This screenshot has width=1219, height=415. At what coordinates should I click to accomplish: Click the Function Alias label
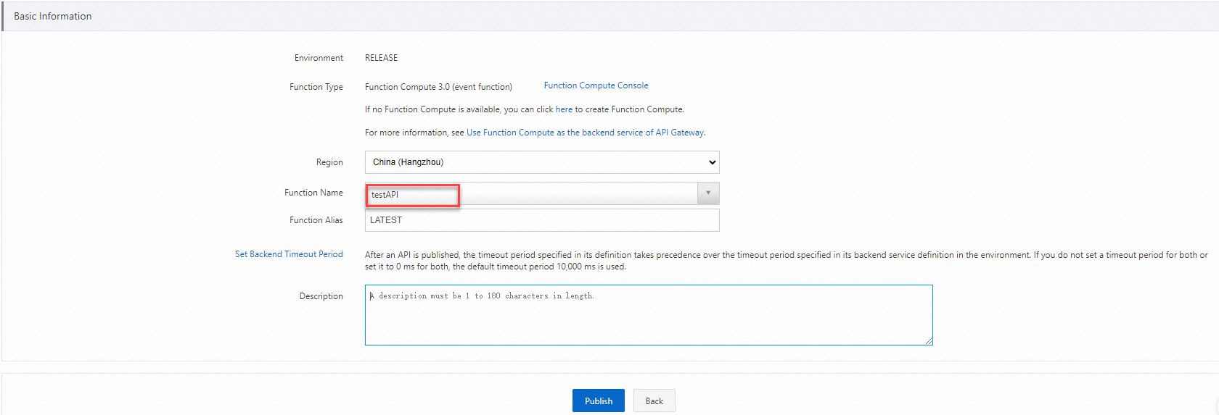point(316,220)
